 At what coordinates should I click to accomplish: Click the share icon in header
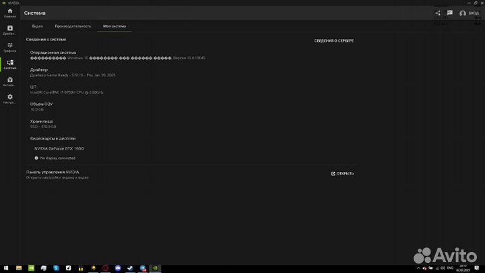click(437, 13)
